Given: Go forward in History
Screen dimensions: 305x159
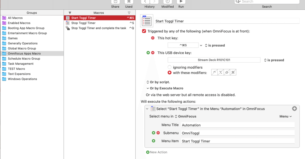Looking at the screenshot, I should (x=154, y=2).
